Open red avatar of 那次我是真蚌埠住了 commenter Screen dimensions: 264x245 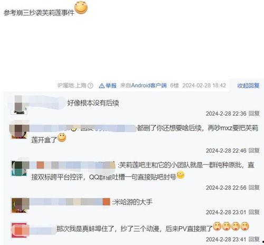19,230
